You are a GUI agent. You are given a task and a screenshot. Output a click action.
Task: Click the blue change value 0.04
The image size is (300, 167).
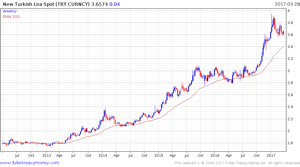(x=115, y=4)
